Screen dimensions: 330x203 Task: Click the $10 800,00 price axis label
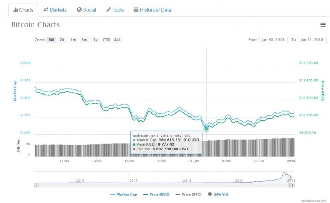click(x=308, y=98)
